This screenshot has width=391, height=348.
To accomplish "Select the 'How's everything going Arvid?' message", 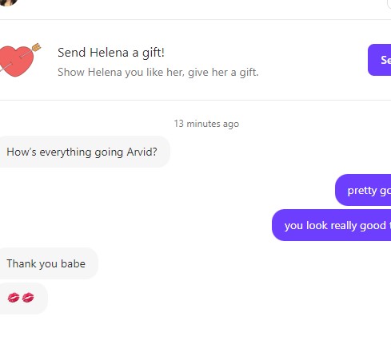I will tap(84, 152).
